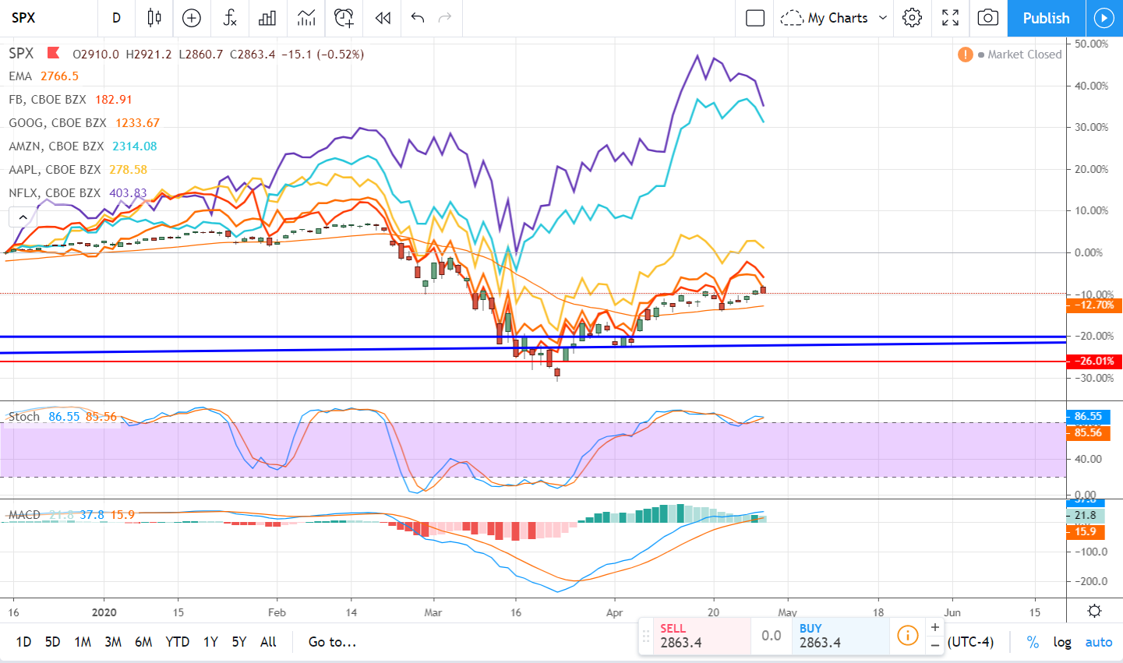
Task: Switch to the 1Y timeframe
Action: pyautogui.click(x=210, y=641)
